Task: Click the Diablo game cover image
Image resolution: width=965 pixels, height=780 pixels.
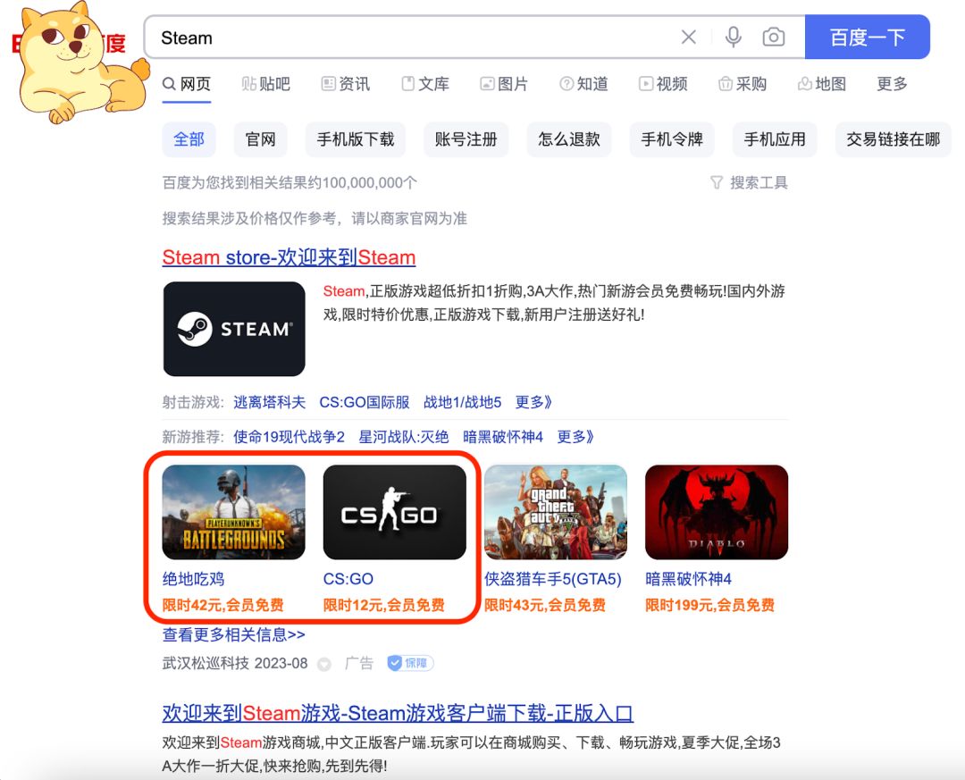Action: click(x=717, y=512)
